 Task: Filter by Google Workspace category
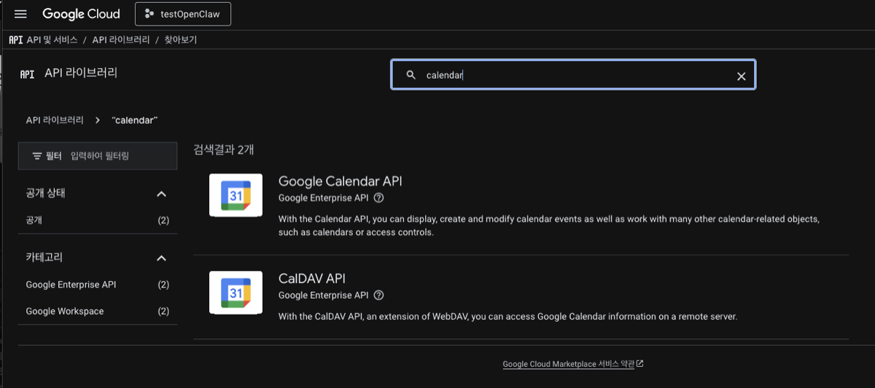[x=97, y=311]
